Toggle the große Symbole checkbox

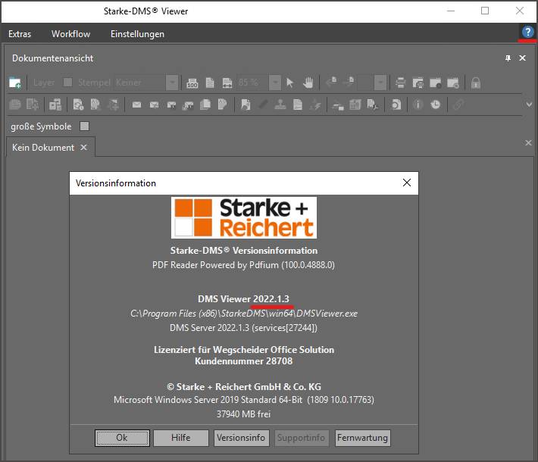[84, 126]
